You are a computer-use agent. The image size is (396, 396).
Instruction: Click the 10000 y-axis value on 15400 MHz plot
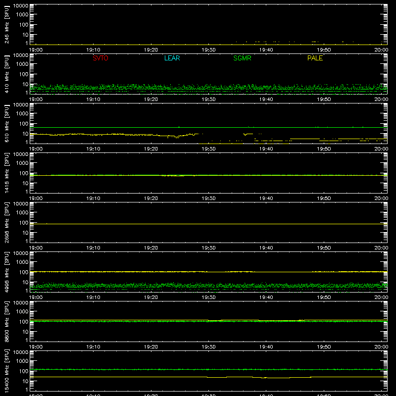tap(21, 352)
